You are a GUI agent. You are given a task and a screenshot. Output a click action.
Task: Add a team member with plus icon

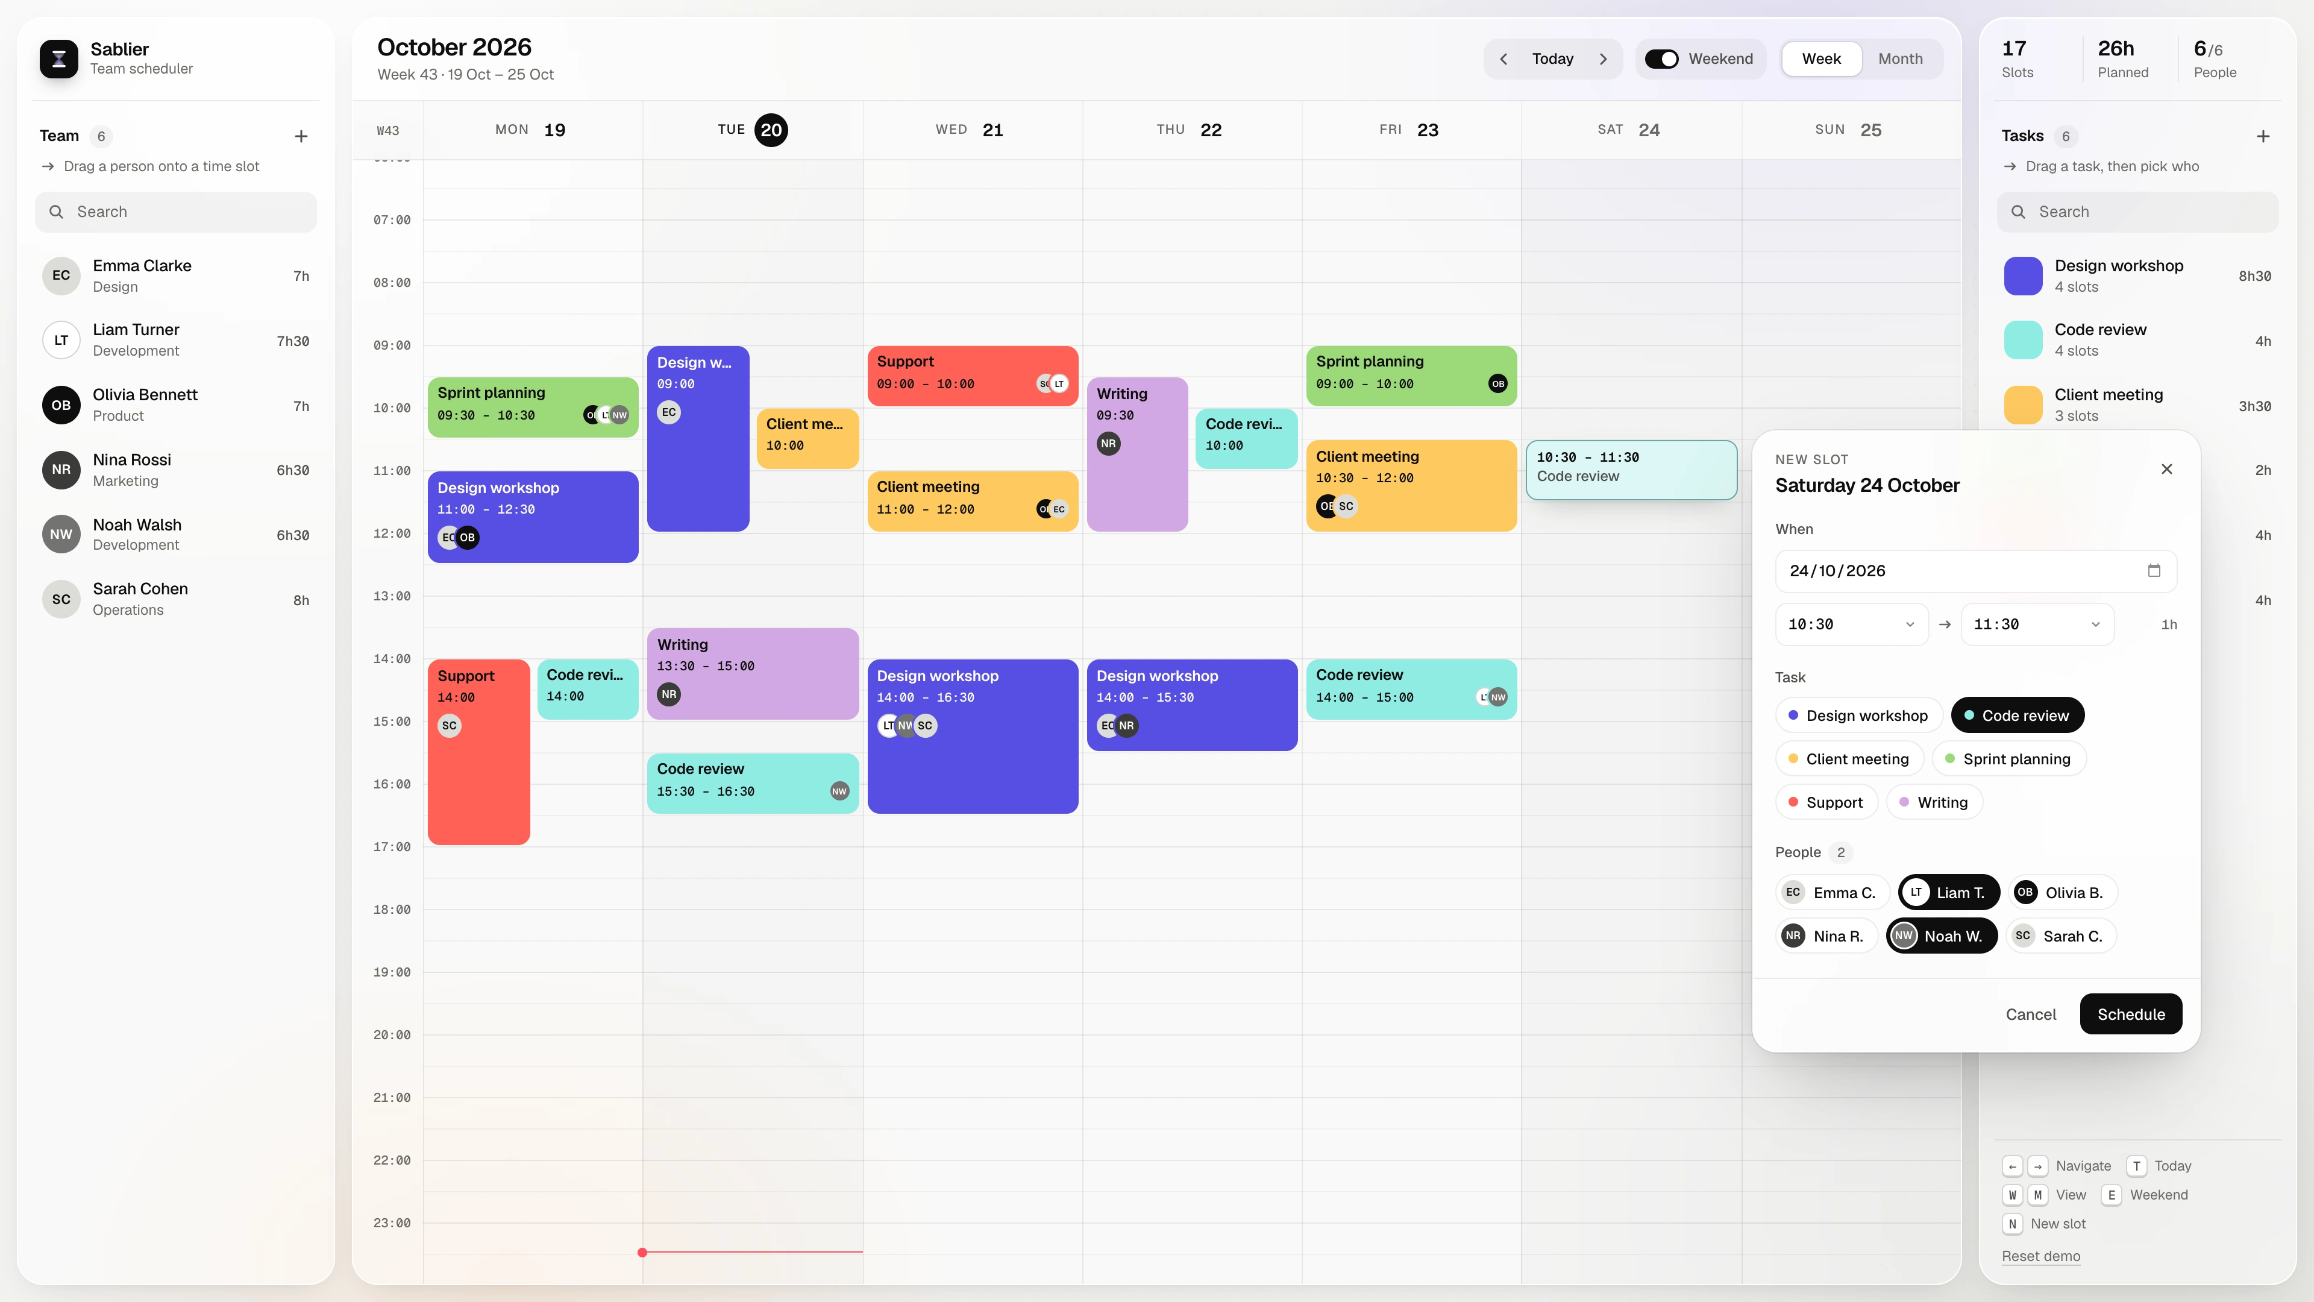point(301,137)
